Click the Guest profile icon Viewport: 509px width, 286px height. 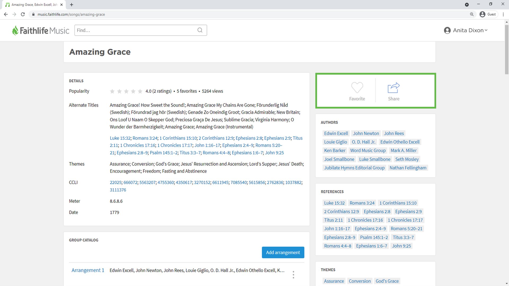point(482,14)
